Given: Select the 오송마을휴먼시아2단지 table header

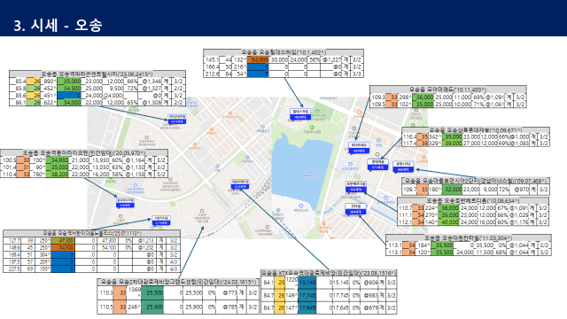Looking at the screenshot, I should coord(476,181).
